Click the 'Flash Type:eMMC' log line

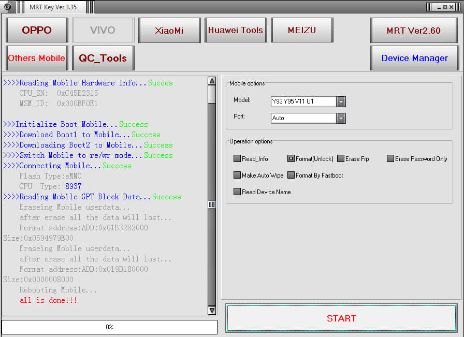tap(50, 176)
